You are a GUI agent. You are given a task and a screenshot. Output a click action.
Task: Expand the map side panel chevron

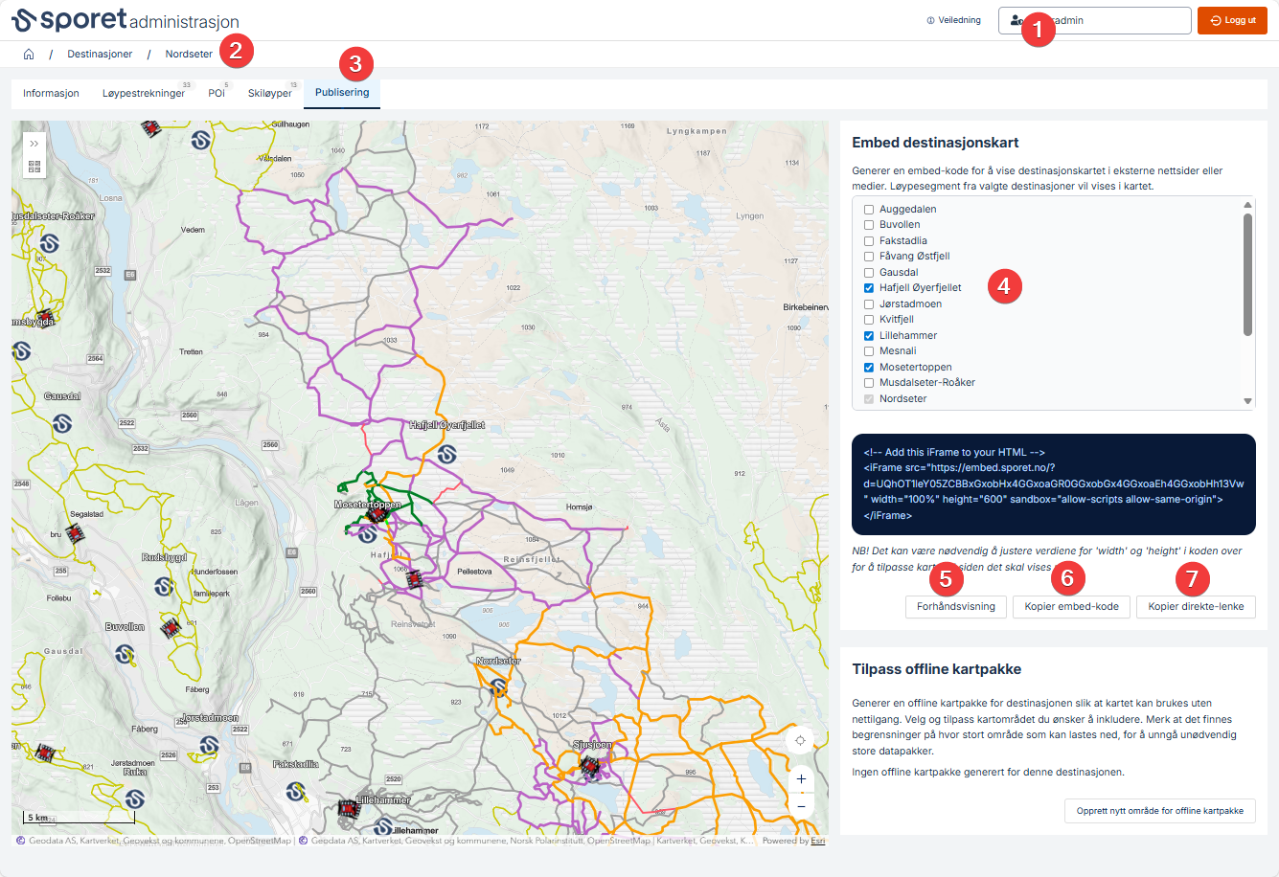pyautogui.click(x=34, y=144)
